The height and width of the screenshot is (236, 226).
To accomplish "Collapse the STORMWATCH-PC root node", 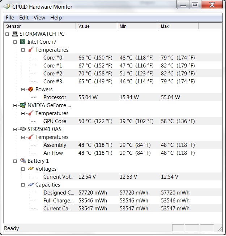I will (x=7, y=34).
